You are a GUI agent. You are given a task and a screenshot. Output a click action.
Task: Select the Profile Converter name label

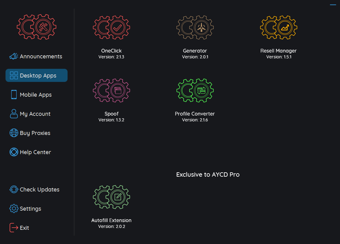195,114
